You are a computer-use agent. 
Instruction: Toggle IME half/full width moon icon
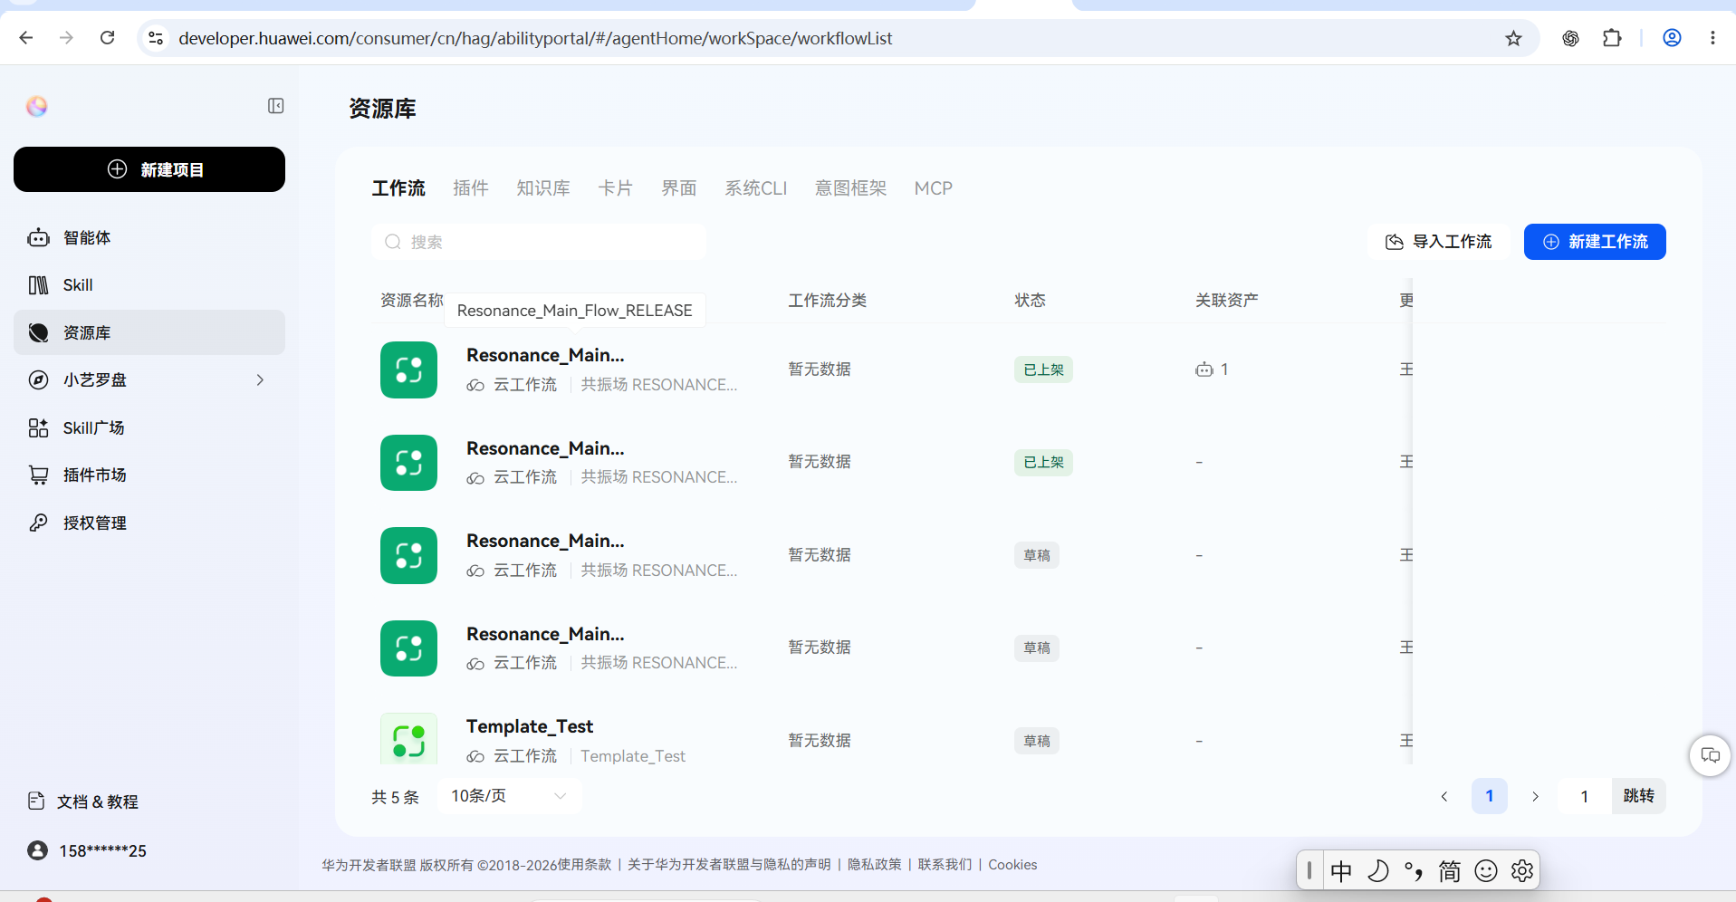pyautogui.click(x=1377, y=871)
